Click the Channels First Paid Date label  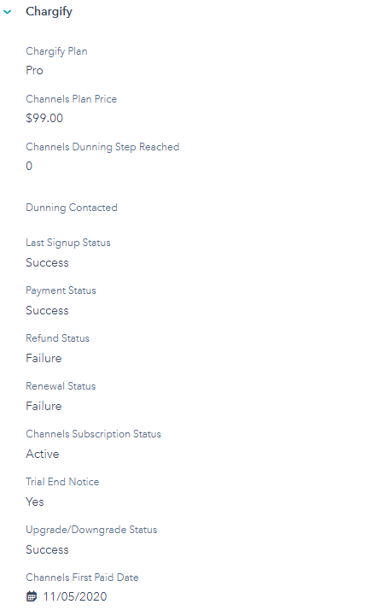coord(82,578)
